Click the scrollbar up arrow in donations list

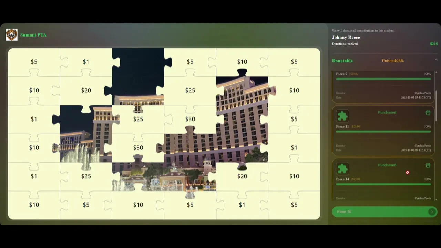(x=436, y=72)
